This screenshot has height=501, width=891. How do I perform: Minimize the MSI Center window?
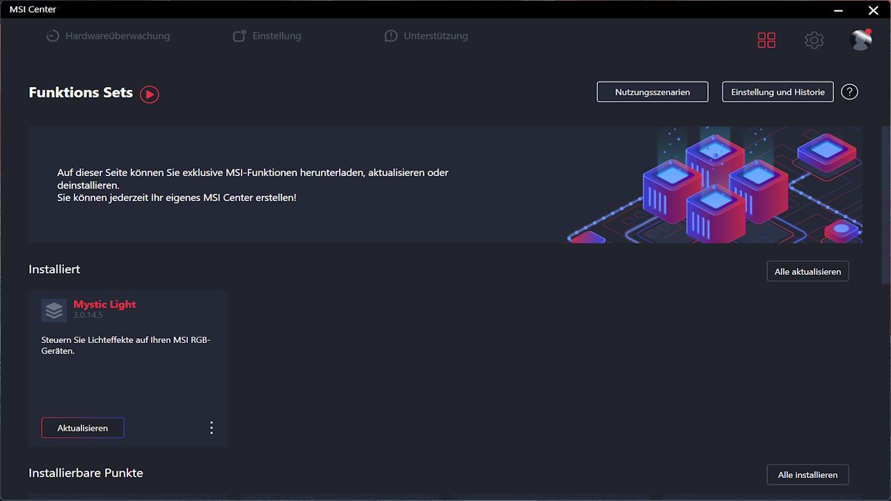pyautogui.click(x=837, y=10)
